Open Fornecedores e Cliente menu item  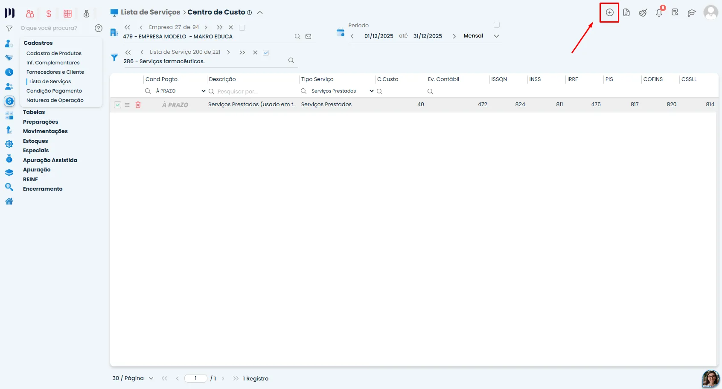[x=55, y=72]
